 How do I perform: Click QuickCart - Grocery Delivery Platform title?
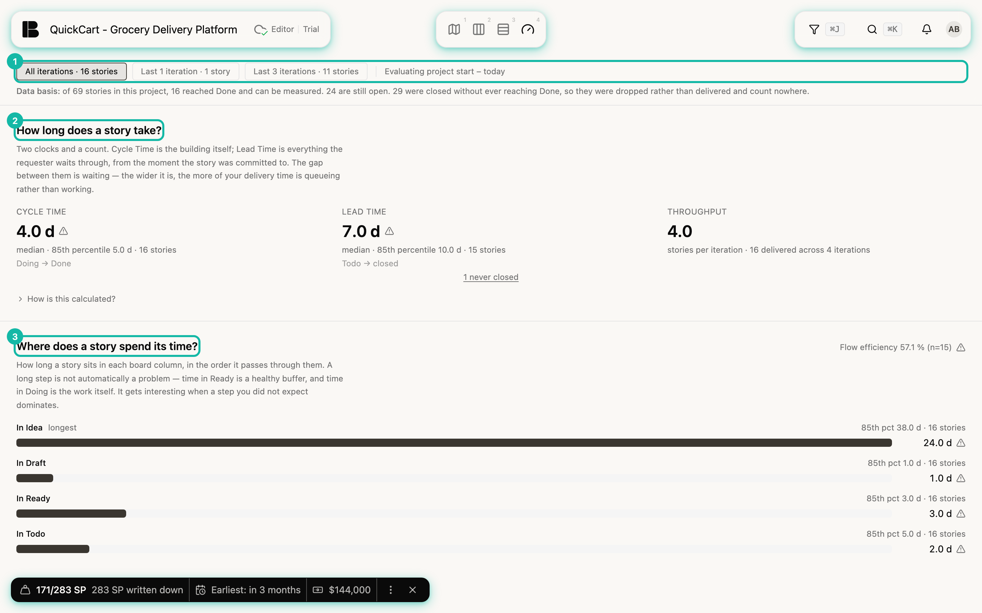pos(143,29)
